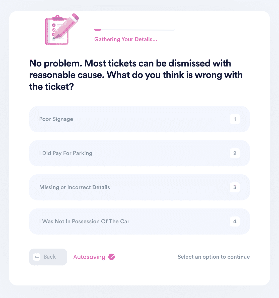This screenshot has height=298, width=279.
Task: Click the number 2 shortcut badge
Action: tap(235, 153)
